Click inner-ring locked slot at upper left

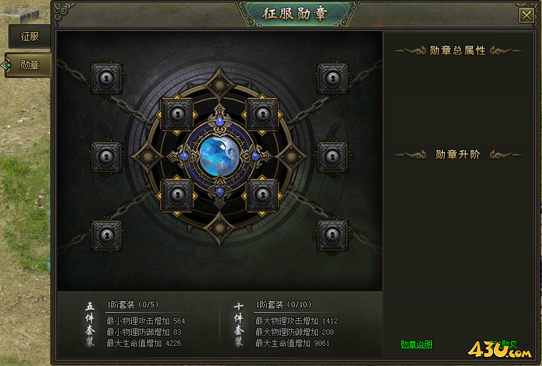coord(177,115)
